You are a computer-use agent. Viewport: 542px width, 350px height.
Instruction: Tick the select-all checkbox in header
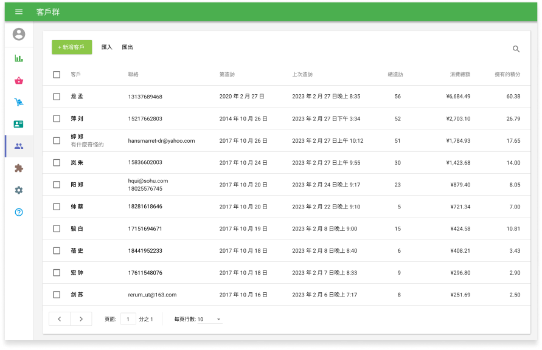click(x=57, y=75)
